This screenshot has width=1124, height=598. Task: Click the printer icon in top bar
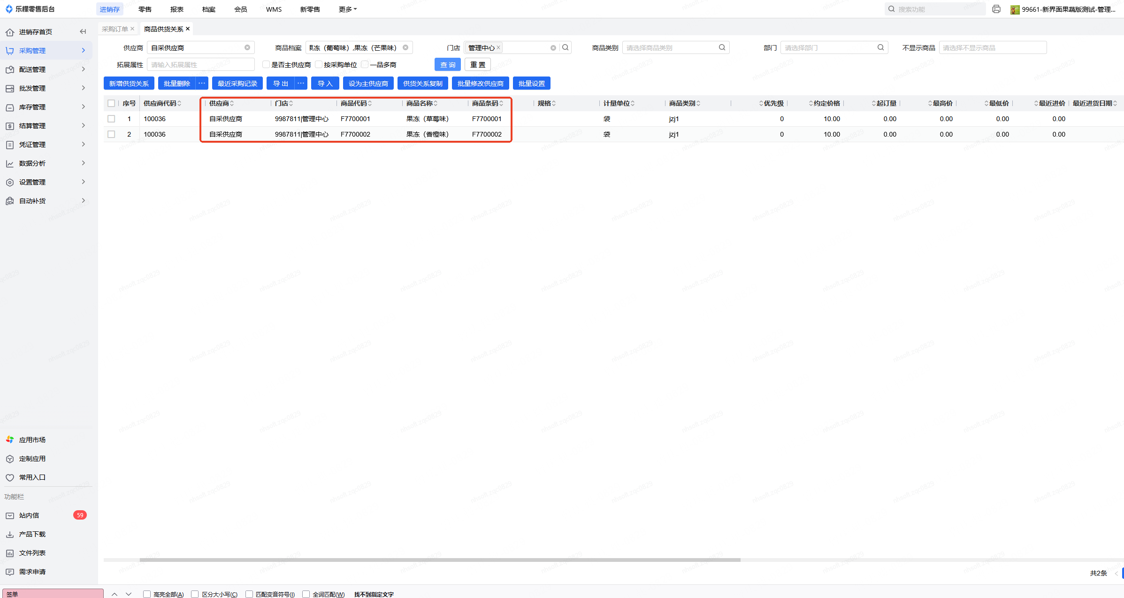(x=996, y=9)
